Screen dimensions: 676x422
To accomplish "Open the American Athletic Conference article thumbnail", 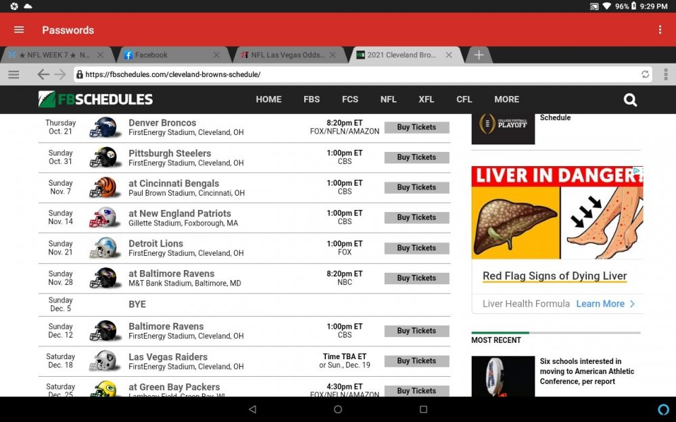I will (x=503, y=376).
